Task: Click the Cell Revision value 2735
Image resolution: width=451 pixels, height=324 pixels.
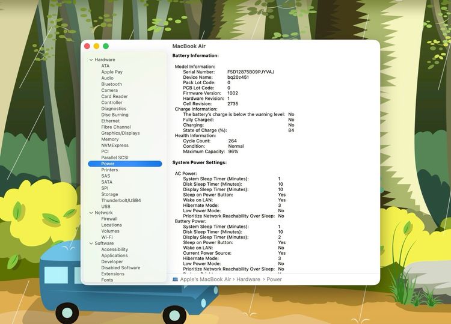Action: [x=233, y=104]
